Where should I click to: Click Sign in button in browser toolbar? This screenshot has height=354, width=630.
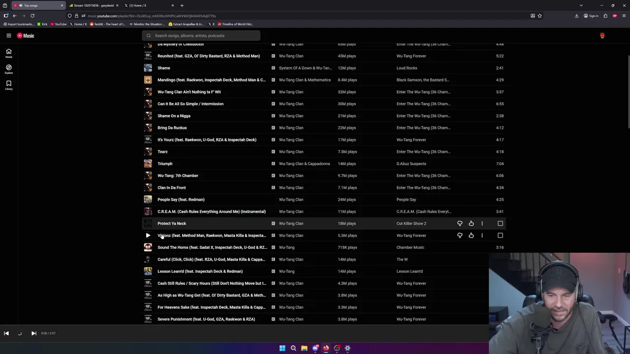pyautogui.click(x=591, y=16)
